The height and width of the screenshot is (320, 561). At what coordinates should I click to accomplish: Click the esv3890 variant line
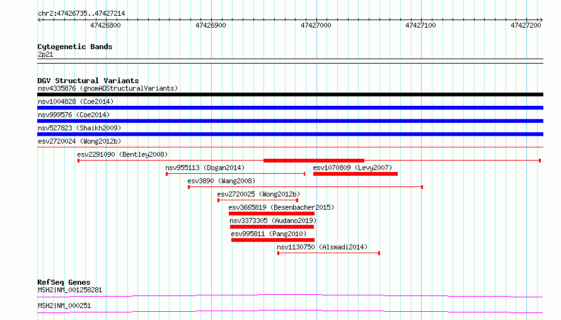click(x=306, y=187)
